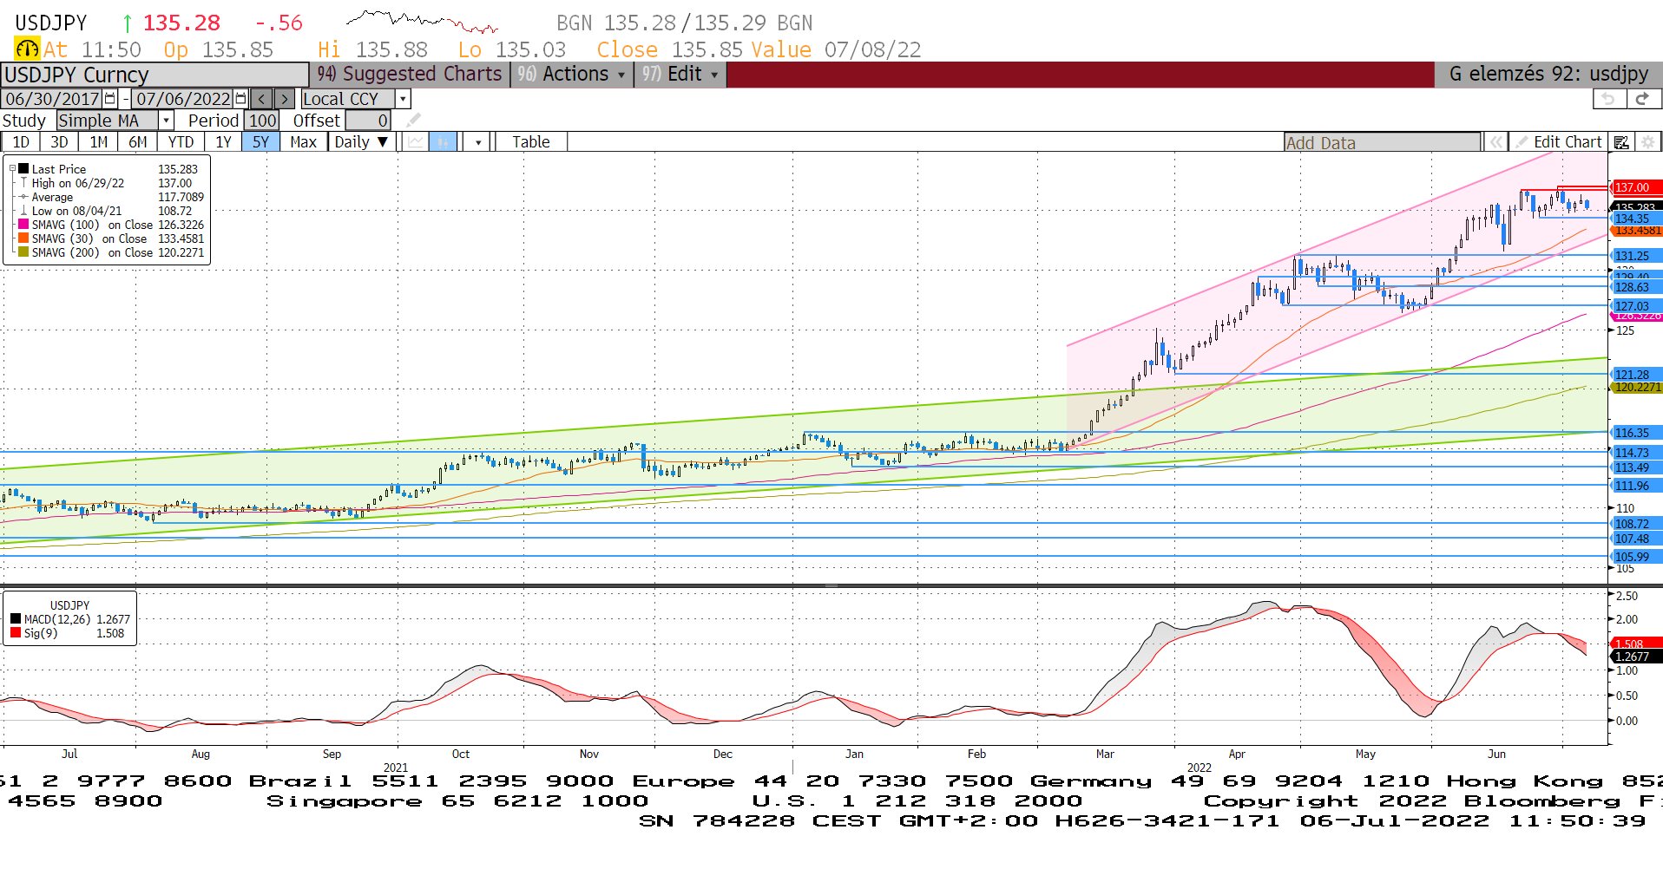Image resolution: width=1663 pixels, height=869 pixels.
Task: Open the Simple MA study dropdown
Action: click(167, 121)
